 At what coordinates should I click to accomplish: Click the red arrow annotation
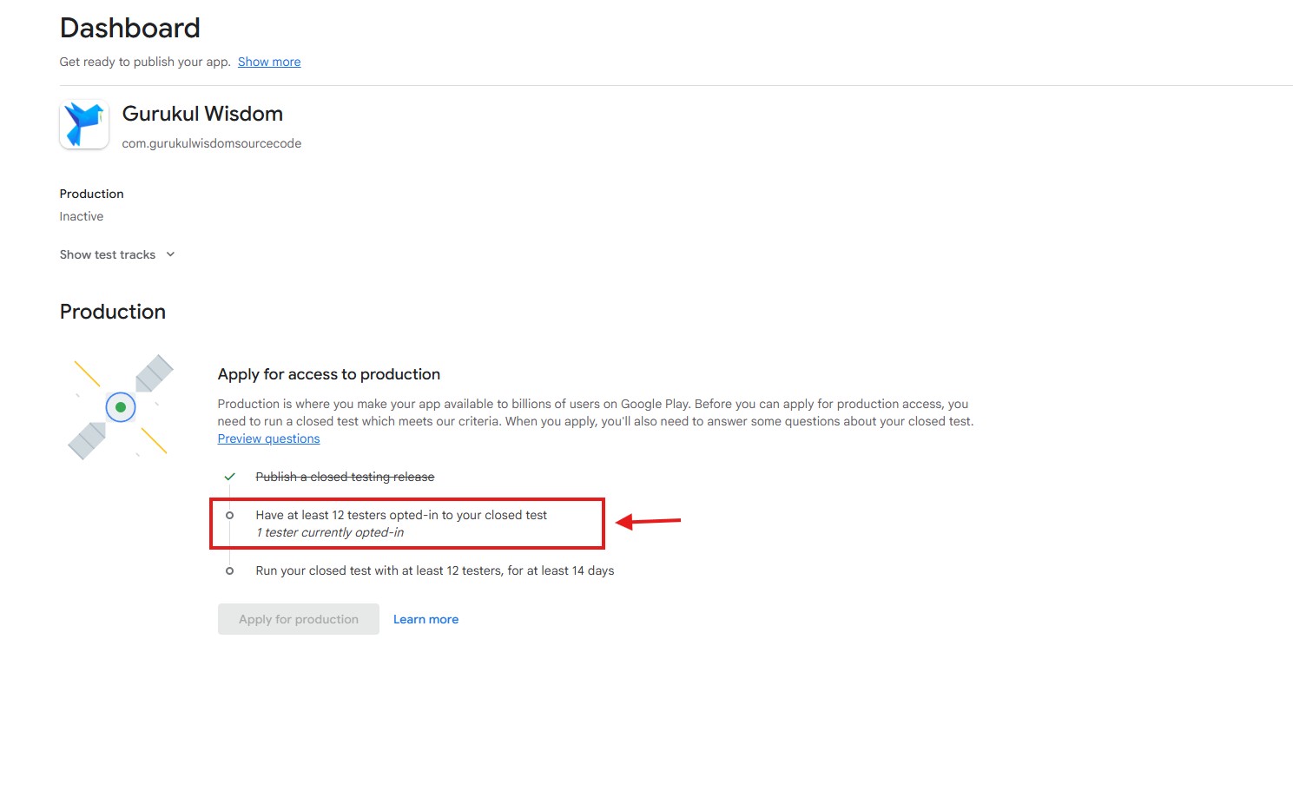pos(648,521)
